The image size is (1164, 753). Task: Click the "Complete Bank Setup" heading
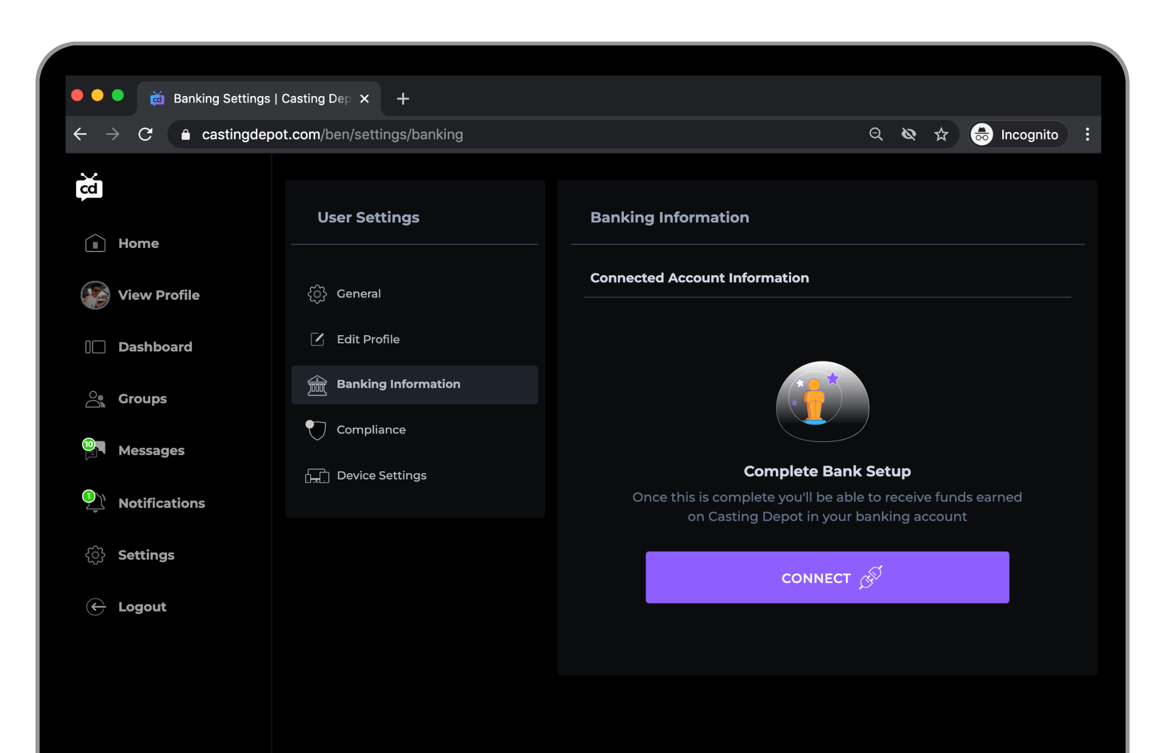[827, 471]
